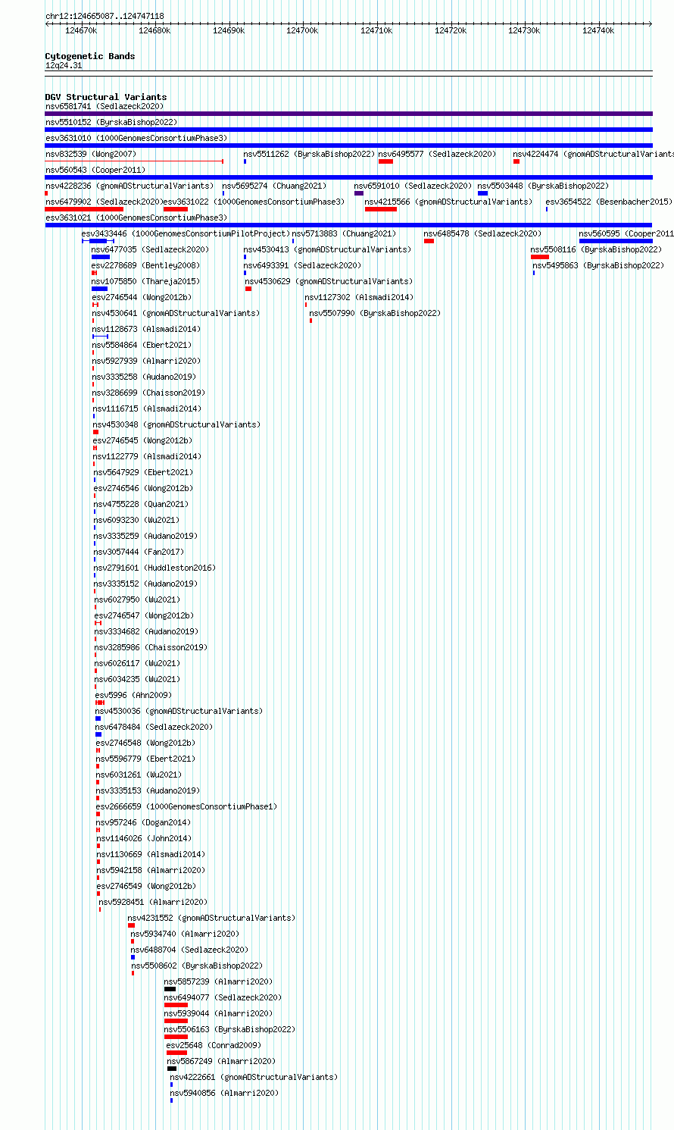
Task: Click esv2278689 (Bentley2008) label
Action: (x=145, y=265)
